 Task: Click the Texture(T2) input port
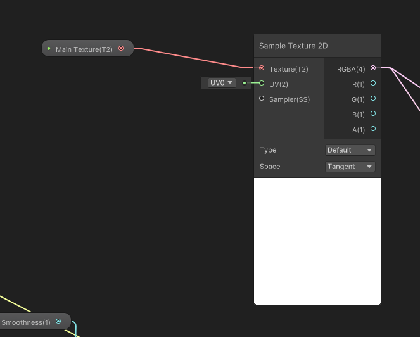pos(262,68)
